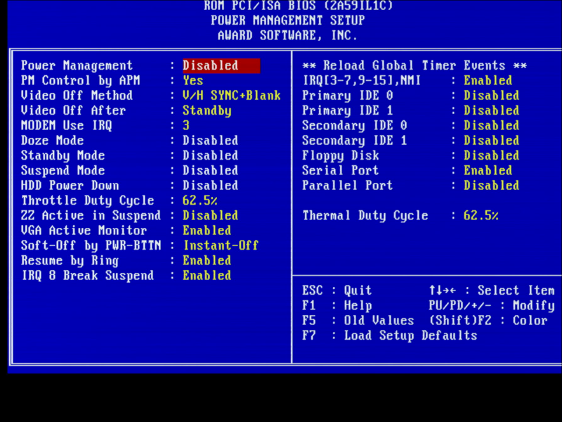Viewport: 562px width, 422px height.
Task: Click the F5 : Old Values hint
Action: (x=358, y=321)
